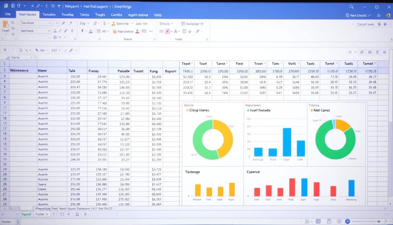Click the Jate 'fat button
The height and width of the screenshot is (225, 393).
(x=141, y=24)
